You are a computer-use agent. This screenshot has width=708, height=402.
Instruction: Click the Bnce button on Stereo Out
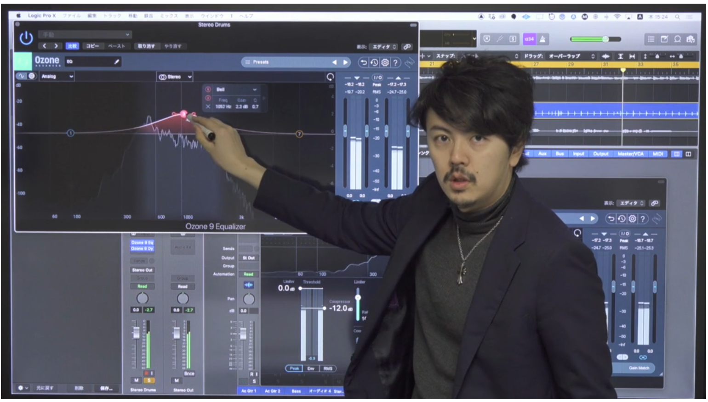[x=189, y=374]
